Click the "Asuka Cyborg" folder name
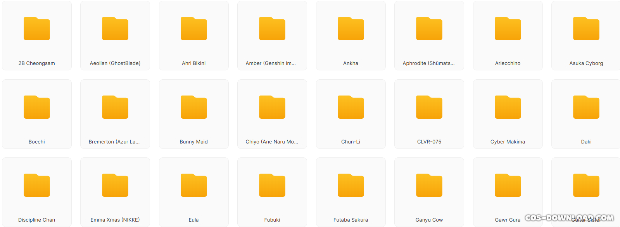 coord(586,63)
